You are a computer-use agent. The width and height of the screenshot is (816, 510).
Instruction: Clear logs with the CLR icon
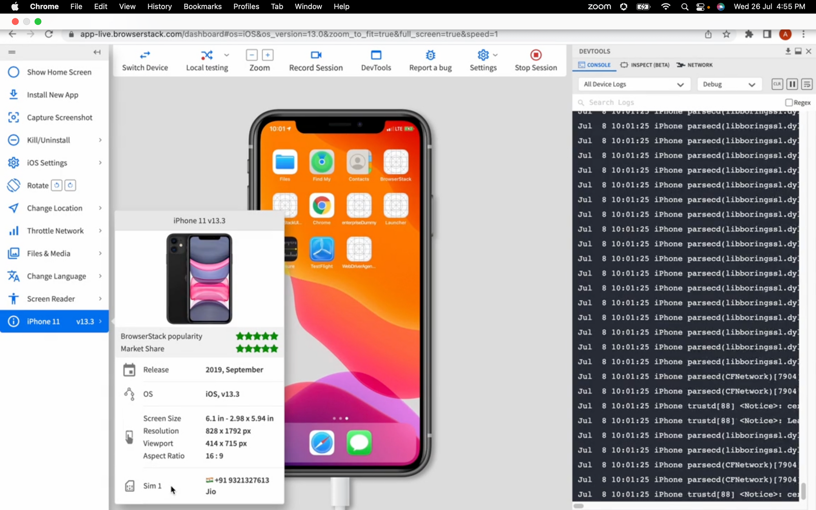(777, 84)
